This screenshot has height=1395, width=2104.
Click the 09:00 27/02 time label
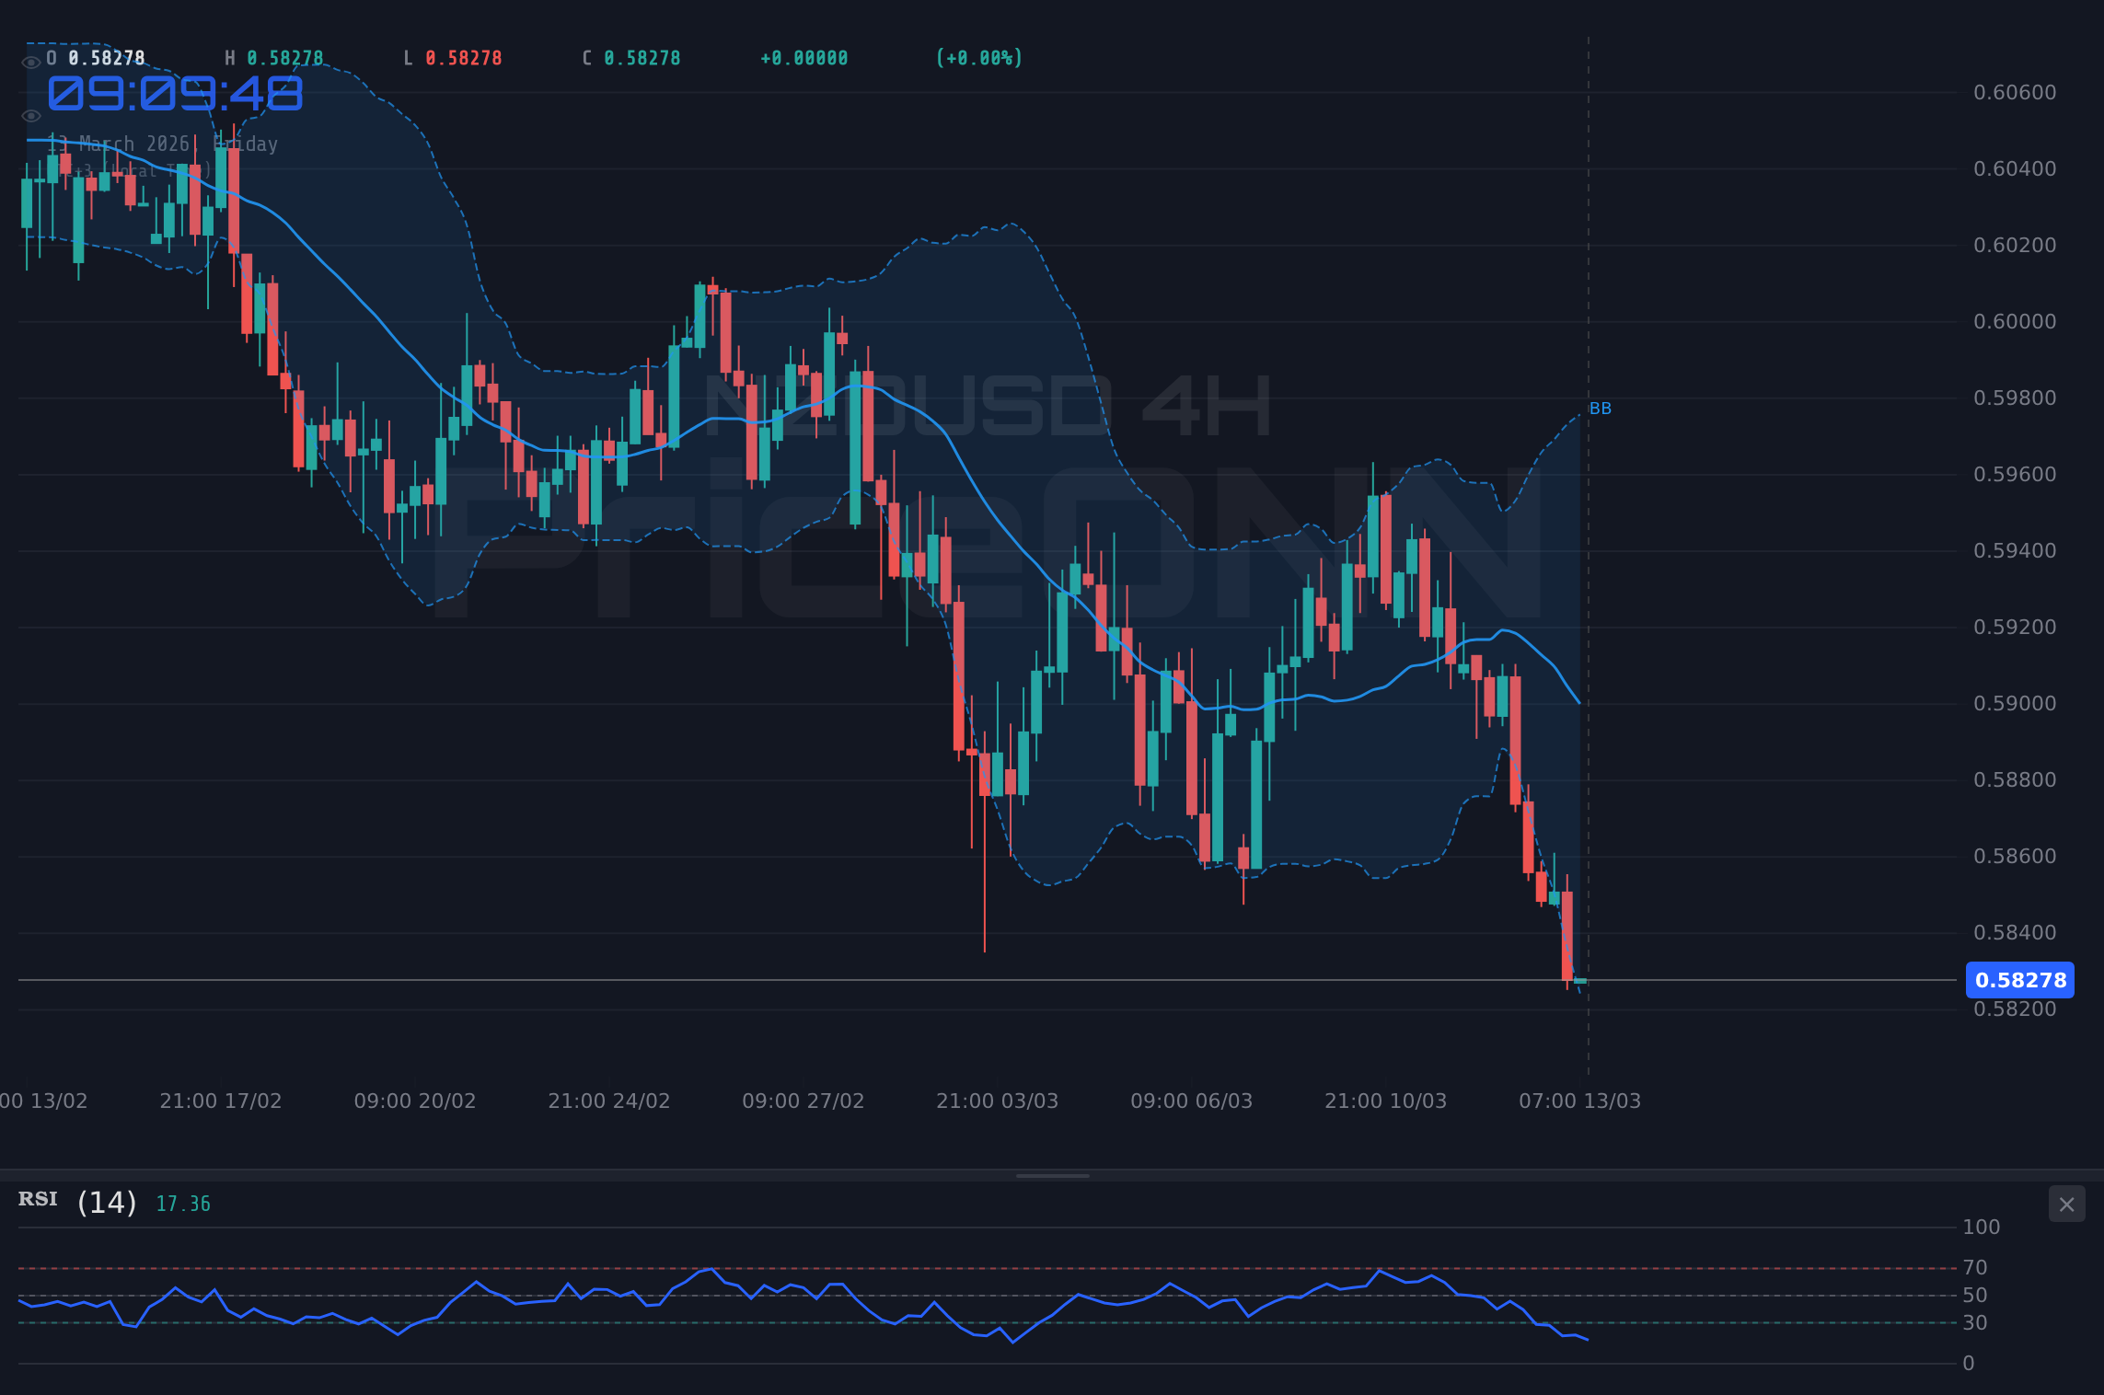[803, 1101]
